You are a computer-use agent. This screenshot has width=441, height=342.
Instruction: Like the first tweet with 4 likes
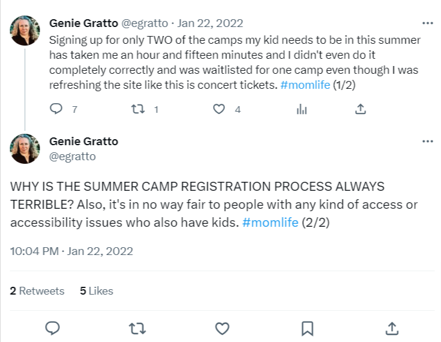point(220,109)
